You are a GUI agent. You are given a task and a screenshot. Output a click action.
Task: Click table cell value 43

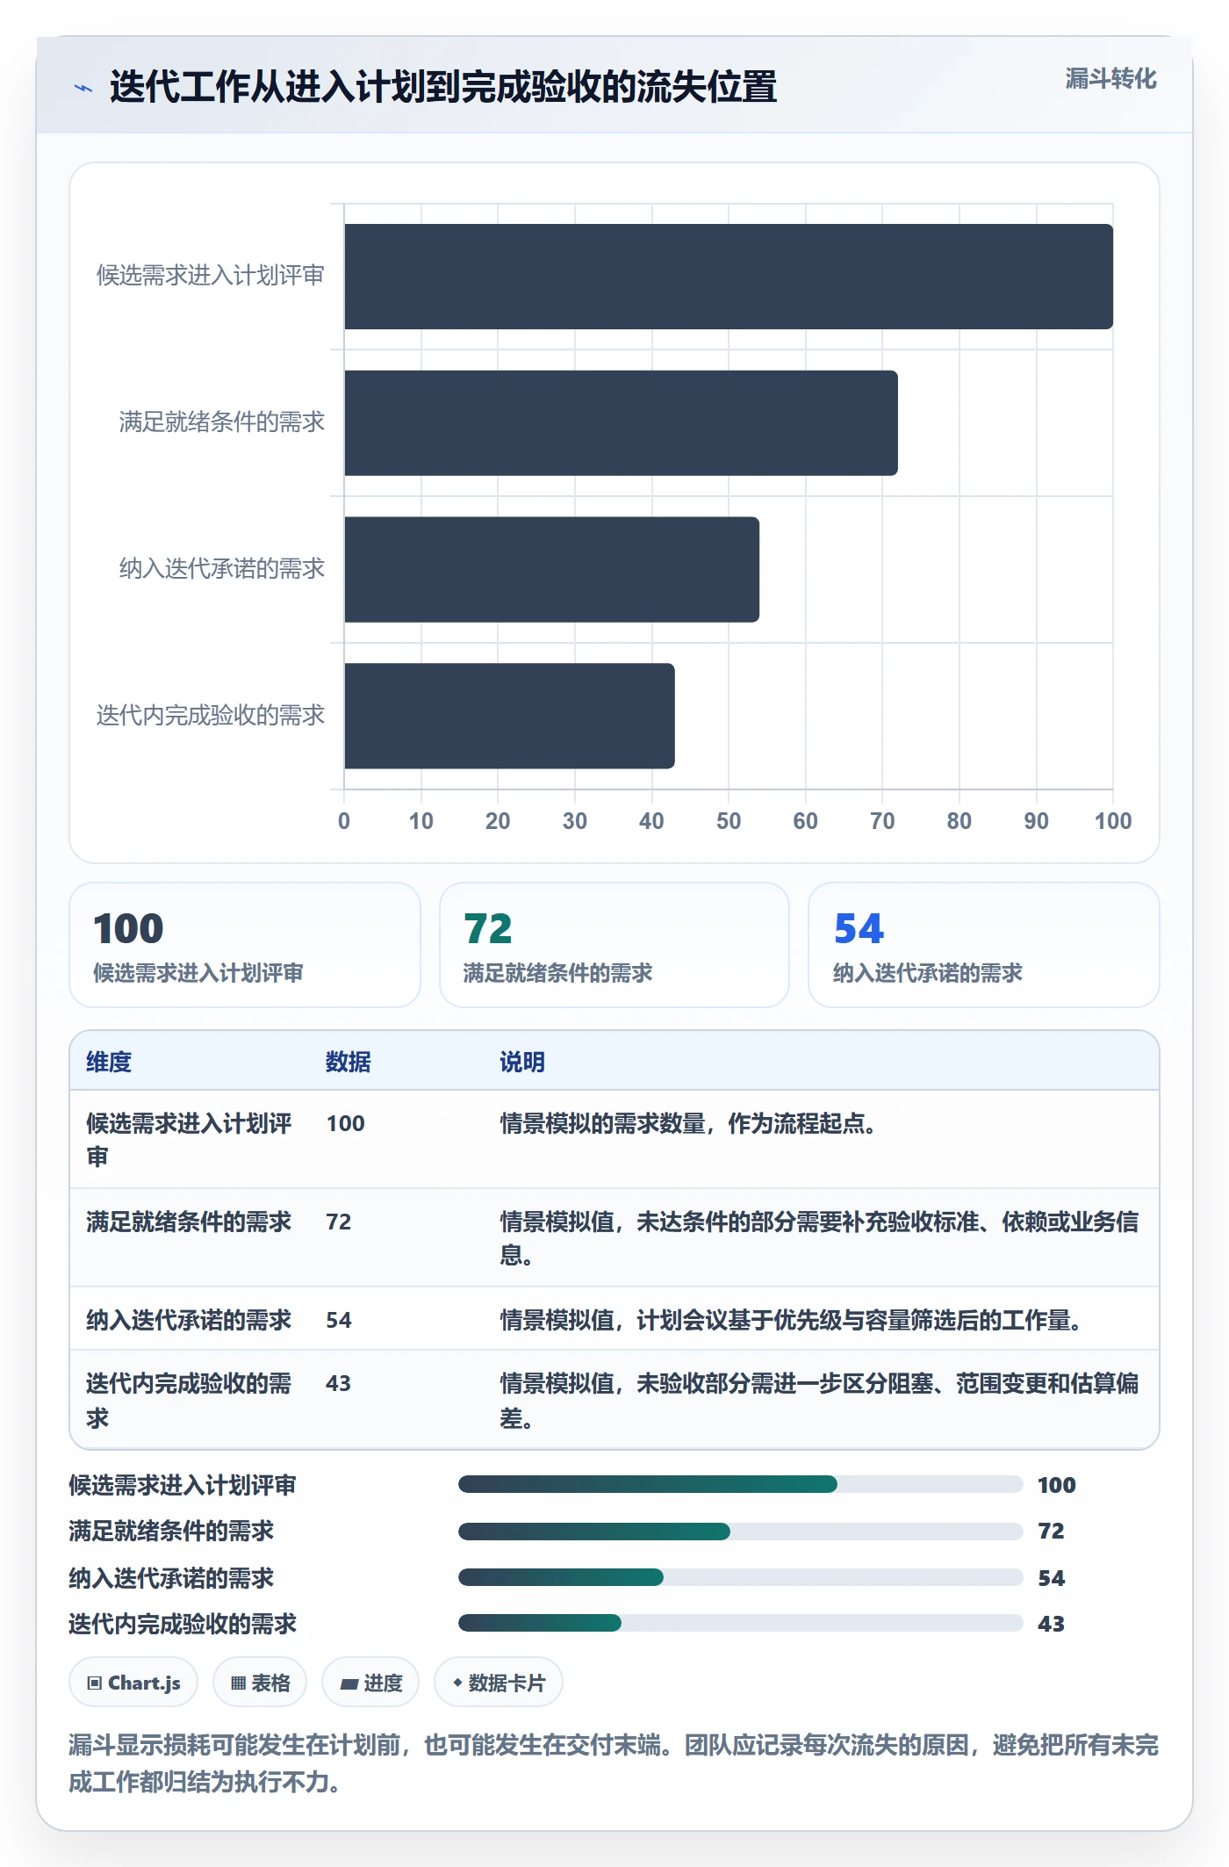click(x=338, y=1383)
